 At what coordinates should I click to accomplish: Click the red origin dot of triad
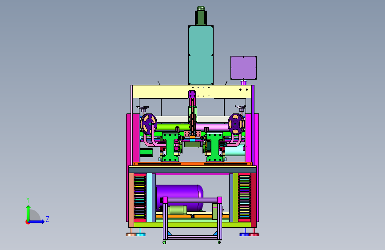(x=28, y=222)
